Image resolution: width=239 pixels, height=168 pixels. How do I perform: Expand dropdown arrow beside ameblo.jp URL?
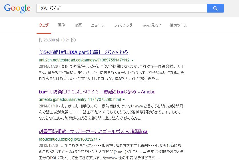click(x=124, y=100)
